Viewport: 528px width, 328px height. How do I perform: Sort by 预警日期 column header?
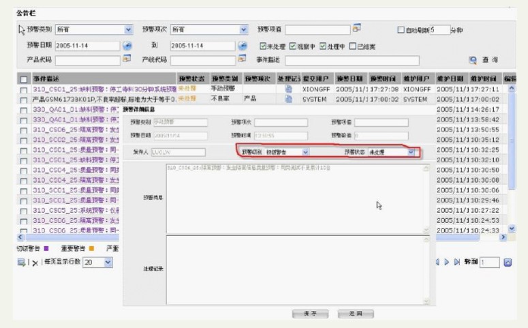pyautogui.click(x=351, y=78)
